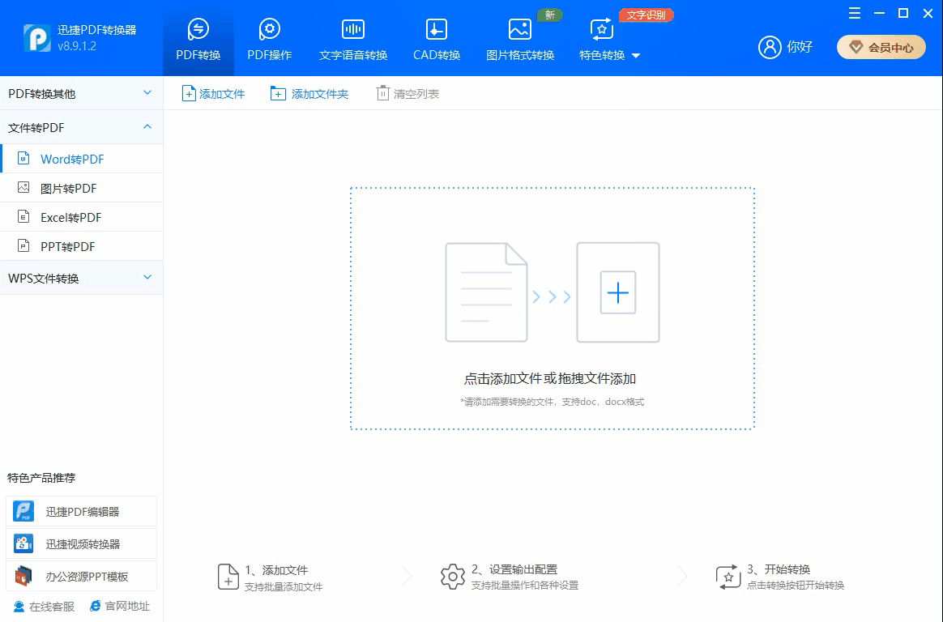Click the 迅捷视频转换器 camera icon

[23, 544]
